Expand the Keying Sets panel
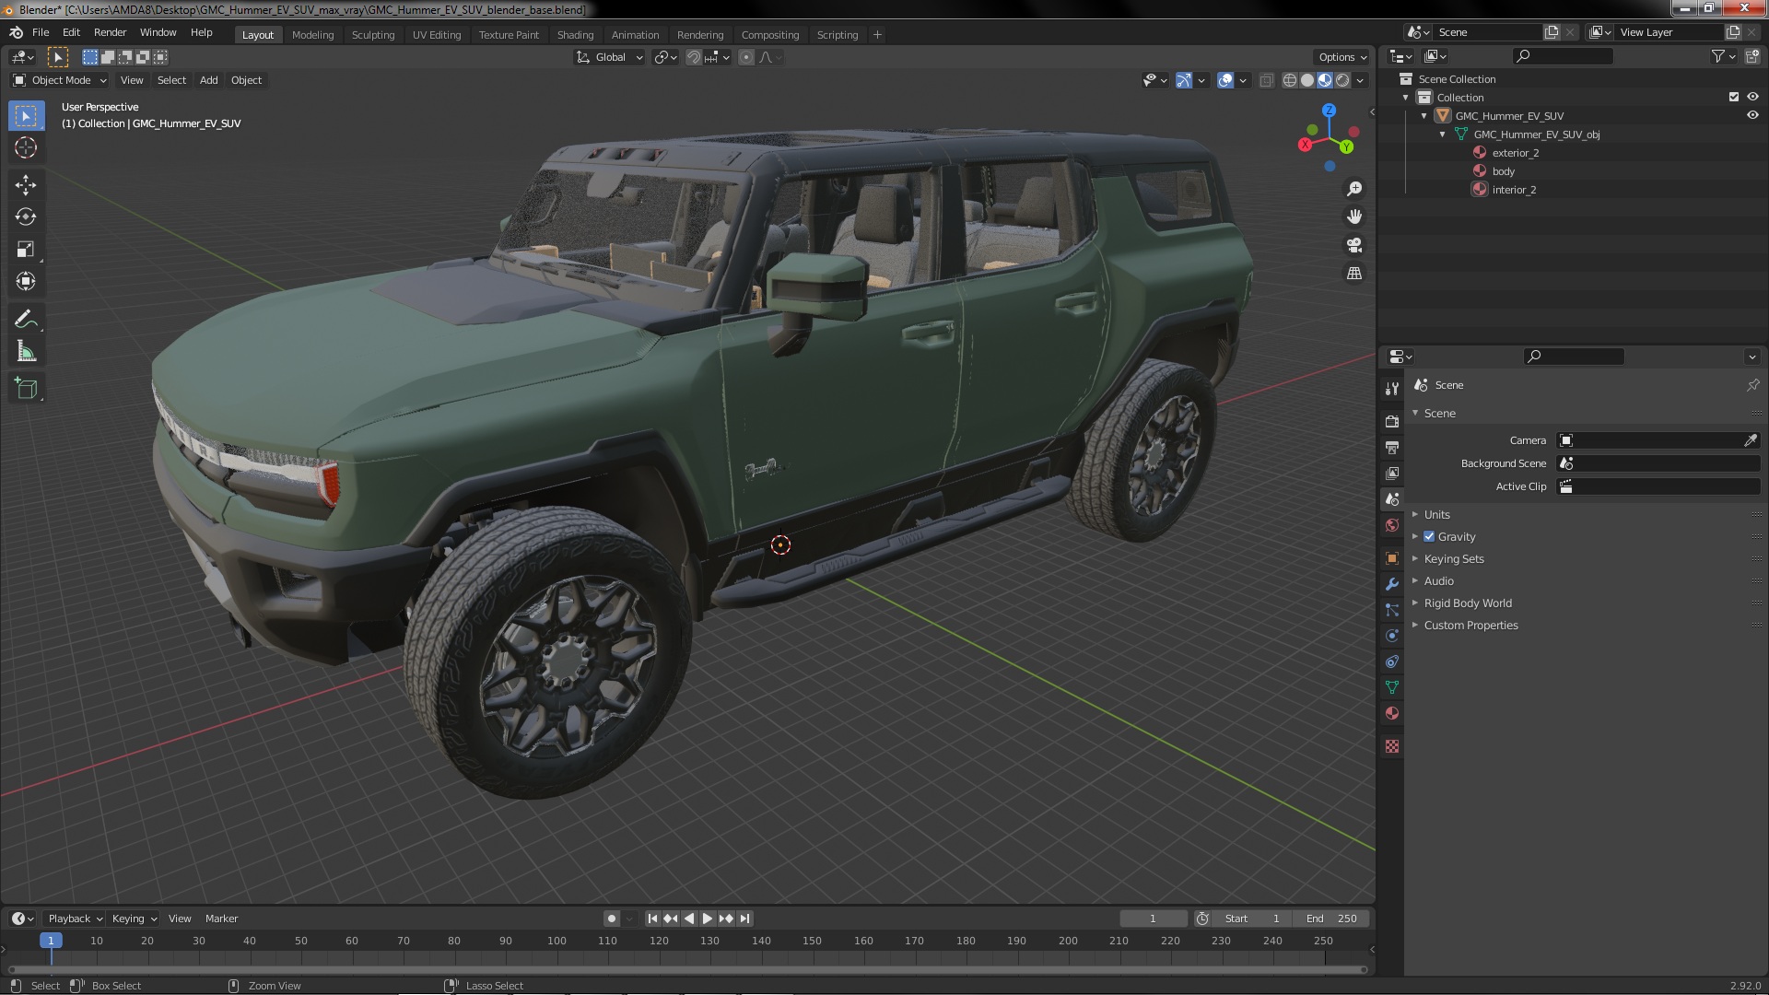 1453,558
